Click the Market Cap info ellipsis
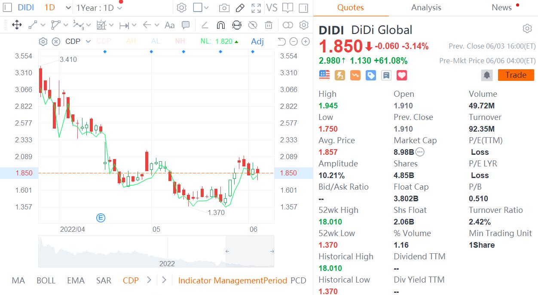The height and width of the screenshot is (295, 538). tap(420, 152)
